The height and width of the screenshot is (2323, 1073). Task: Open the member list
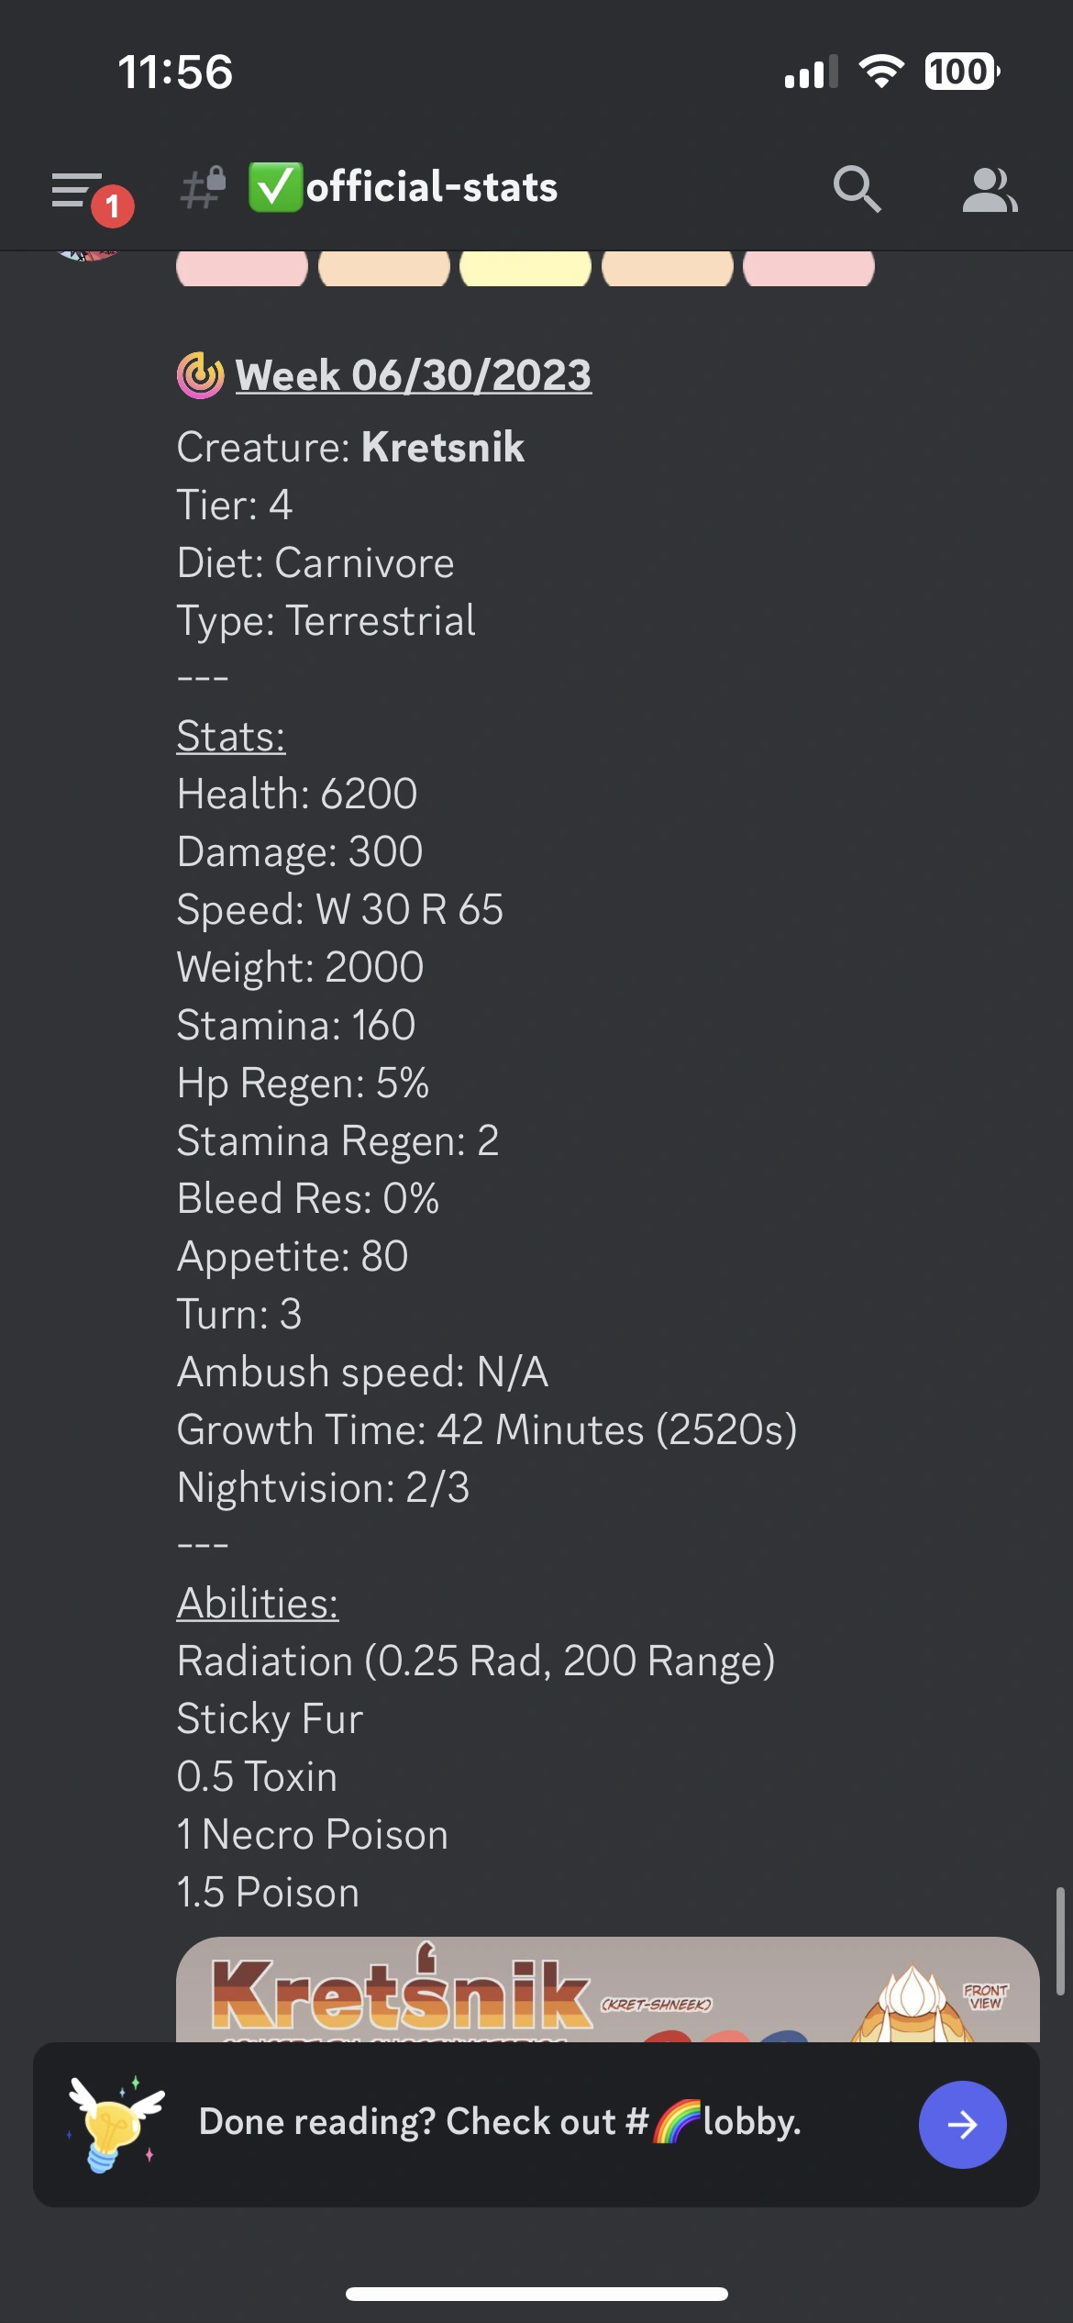(990, 188)
